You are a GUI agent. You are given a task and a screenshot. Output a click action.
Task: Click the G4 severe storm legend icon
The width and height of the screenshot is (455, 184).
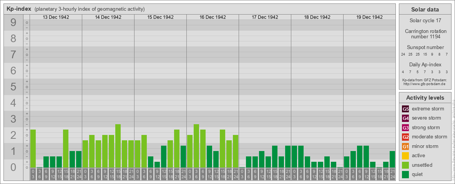point(405,118)
